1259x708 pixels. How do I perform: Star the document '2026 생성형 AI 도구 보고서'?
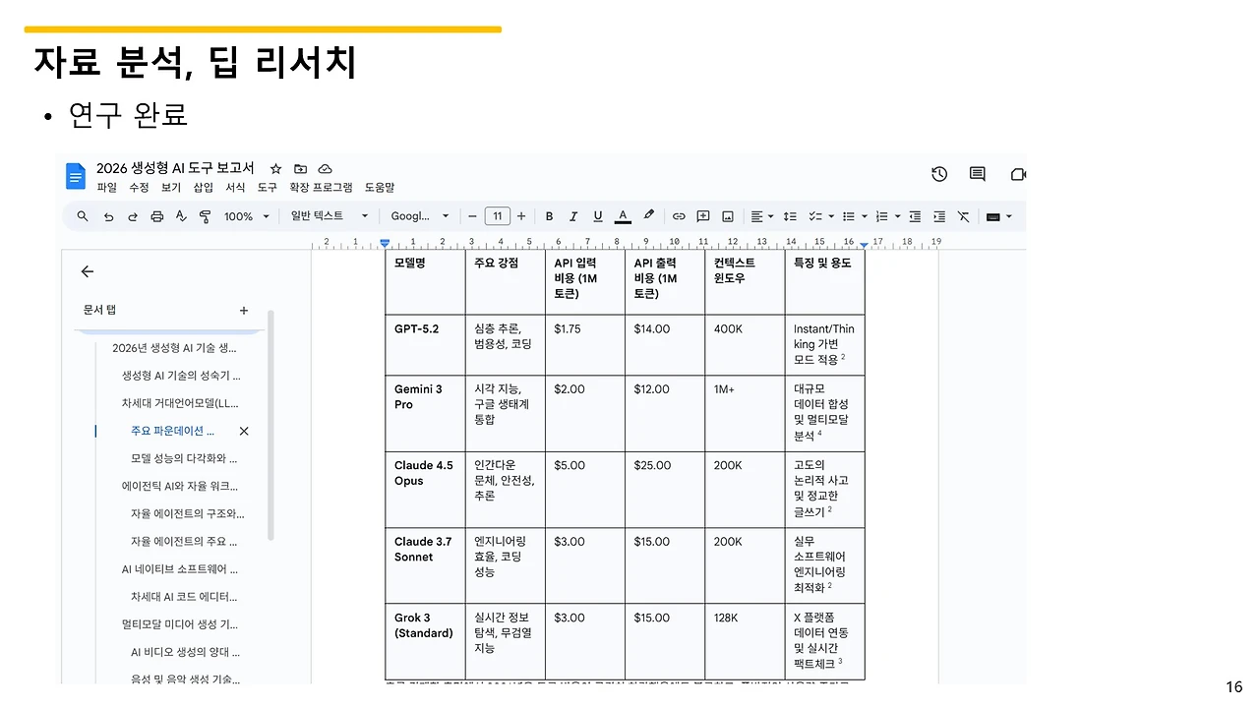coord(275,168)
